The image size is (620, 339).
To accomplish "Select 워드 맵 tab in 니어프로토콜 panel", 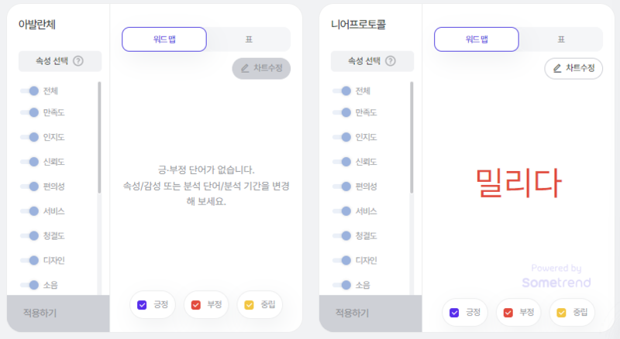I will 477,39.
